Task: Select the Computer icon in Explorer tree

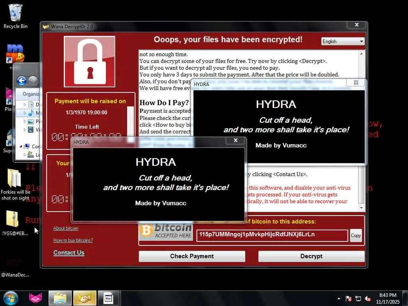Action: click(x=27, y=147)
